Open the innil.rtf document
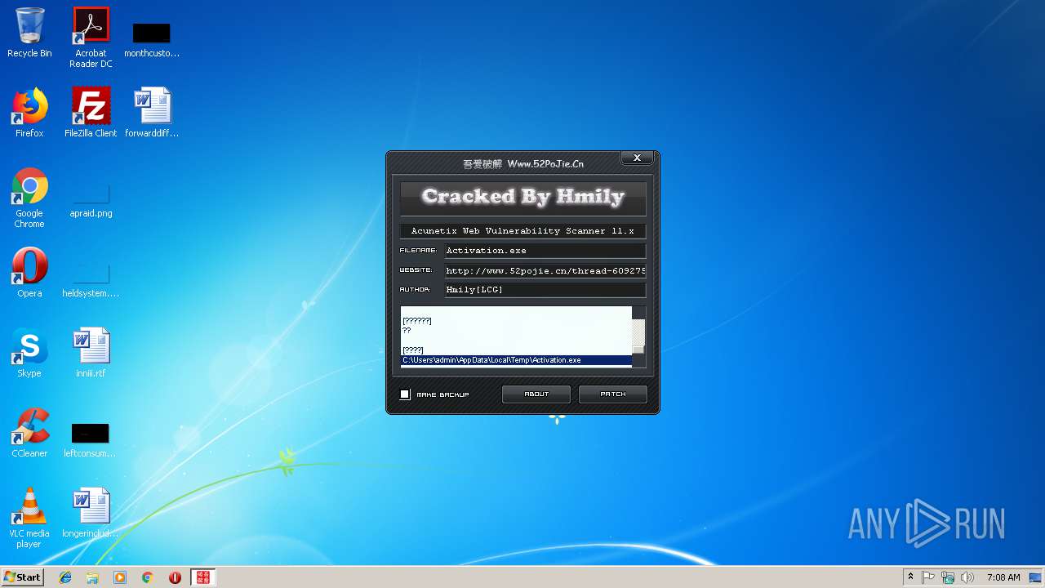This screenshot has height=588, width=1045. click(x=91, y=353)
